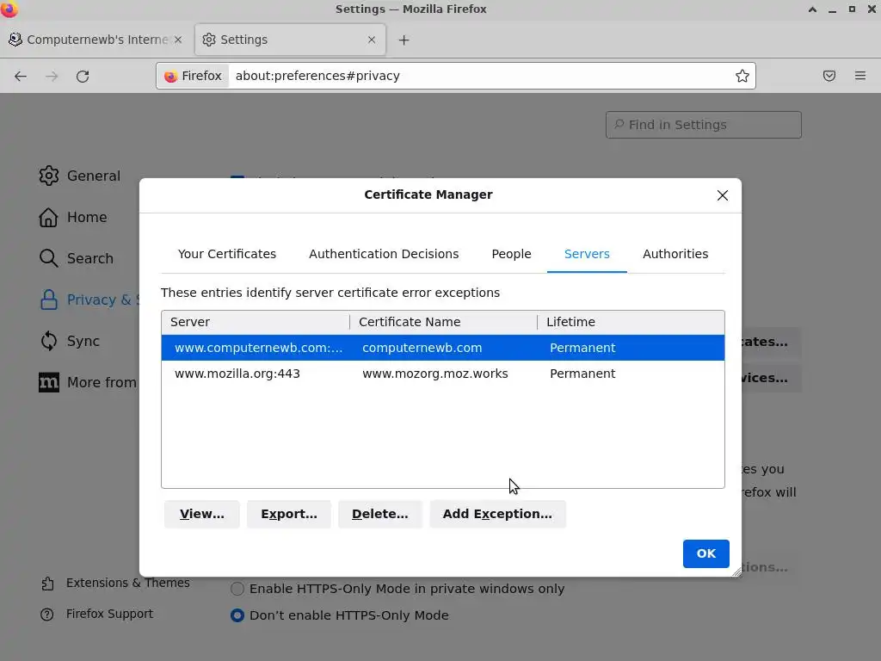The width and height of the screenshot is (881, 661).
Task: Delete the selected certificate exception
Action: click(379, 514)
